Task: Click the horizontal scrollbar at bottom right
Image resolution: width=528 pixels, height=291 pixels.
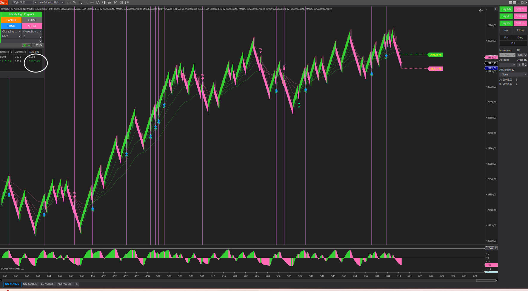Action: (x=486, y=280)
